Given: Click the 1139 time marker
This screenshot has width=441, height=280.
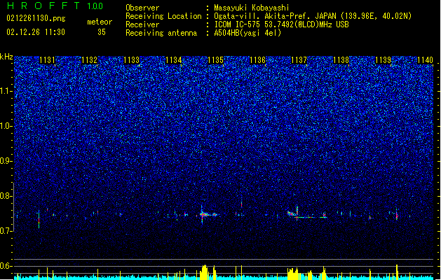Looking at the screenshot, I should [383, 59].
